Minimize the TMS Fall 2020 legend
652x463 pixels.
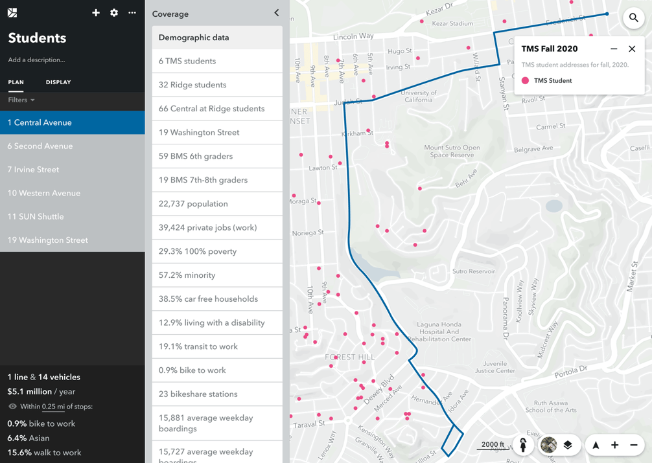click(614, 49)
